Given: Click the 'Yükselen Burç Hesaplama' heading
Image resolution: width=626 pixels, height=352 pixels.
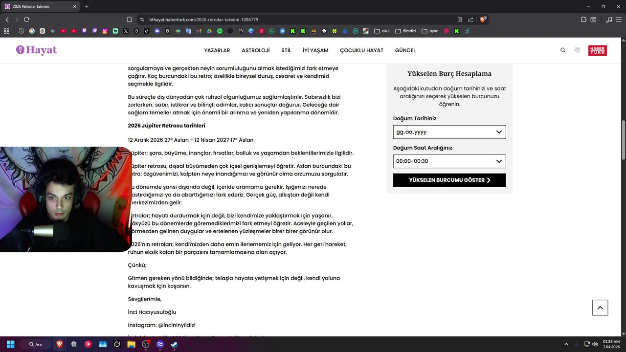Looking at the screenshot, I should pos(449,74).
